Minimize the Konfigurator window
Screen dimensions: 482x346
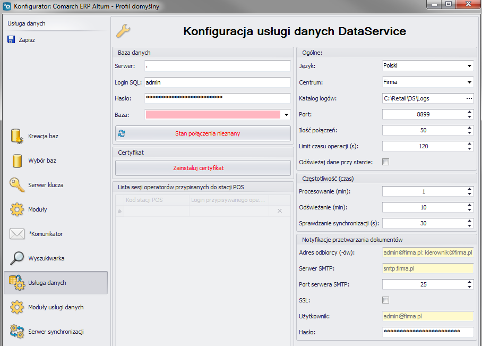pyautogui.click(x=434, y=4)
